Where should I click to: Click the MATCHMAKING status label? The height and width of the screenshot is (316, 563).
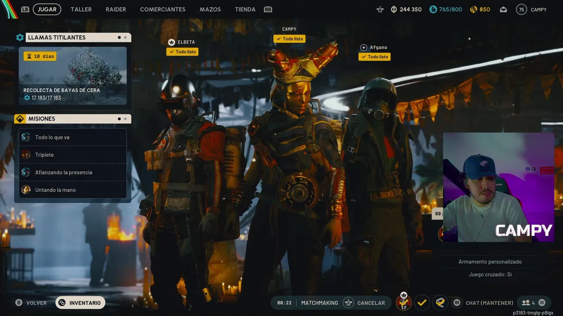pos(320,303)
